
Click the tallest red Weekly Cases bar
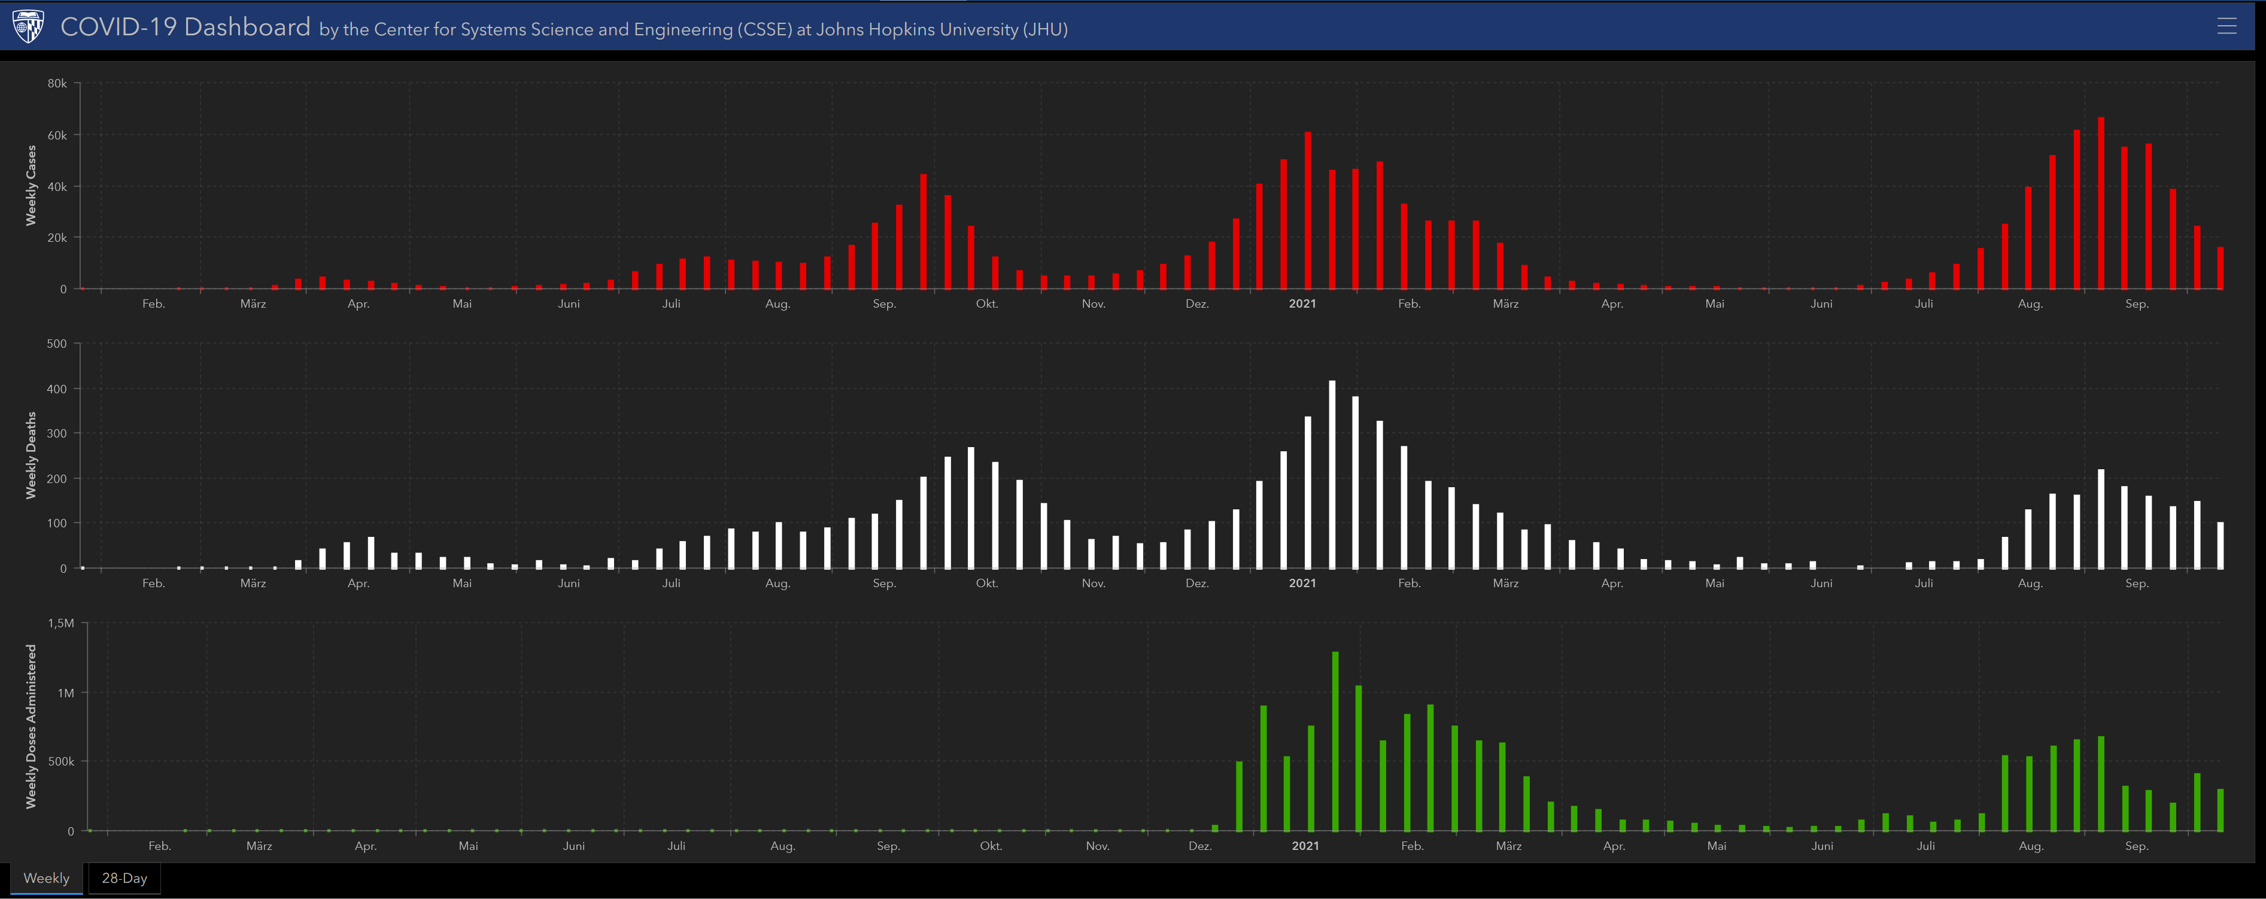tap(2101, 204)
